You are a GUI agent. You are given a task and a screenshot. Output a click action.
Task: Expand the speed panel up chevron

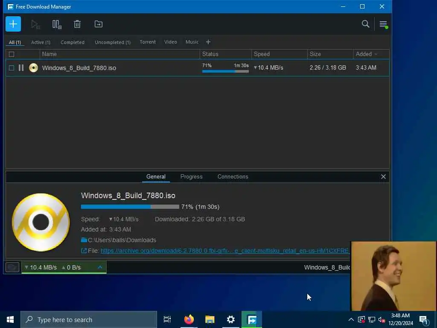[x=100, y=267]
